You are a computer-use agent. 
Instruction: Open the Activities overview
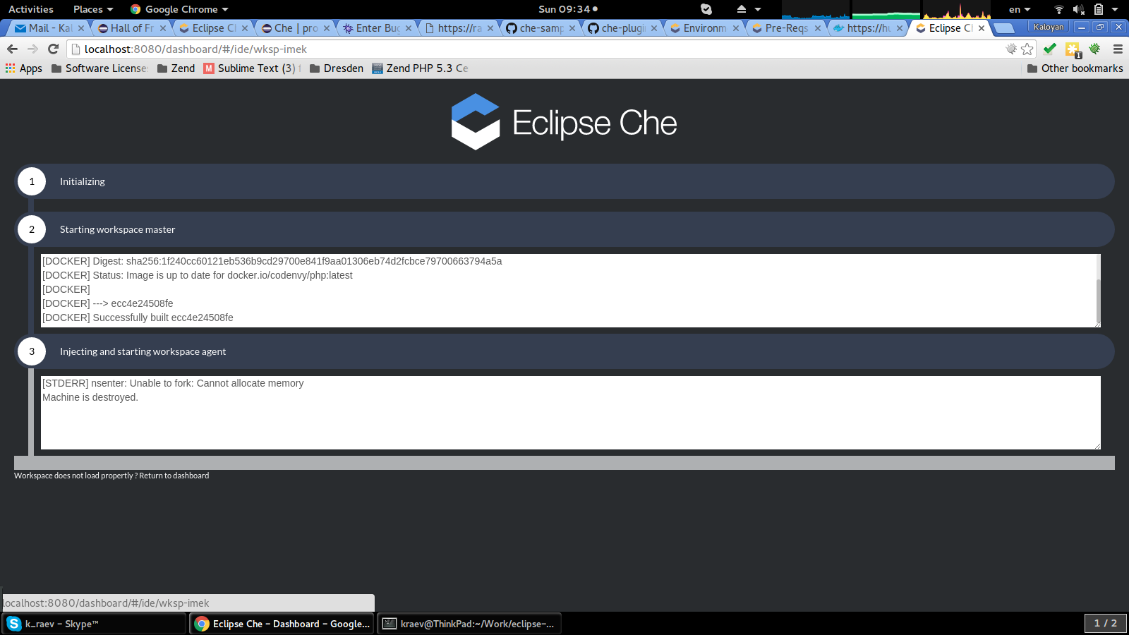(31, 9)
